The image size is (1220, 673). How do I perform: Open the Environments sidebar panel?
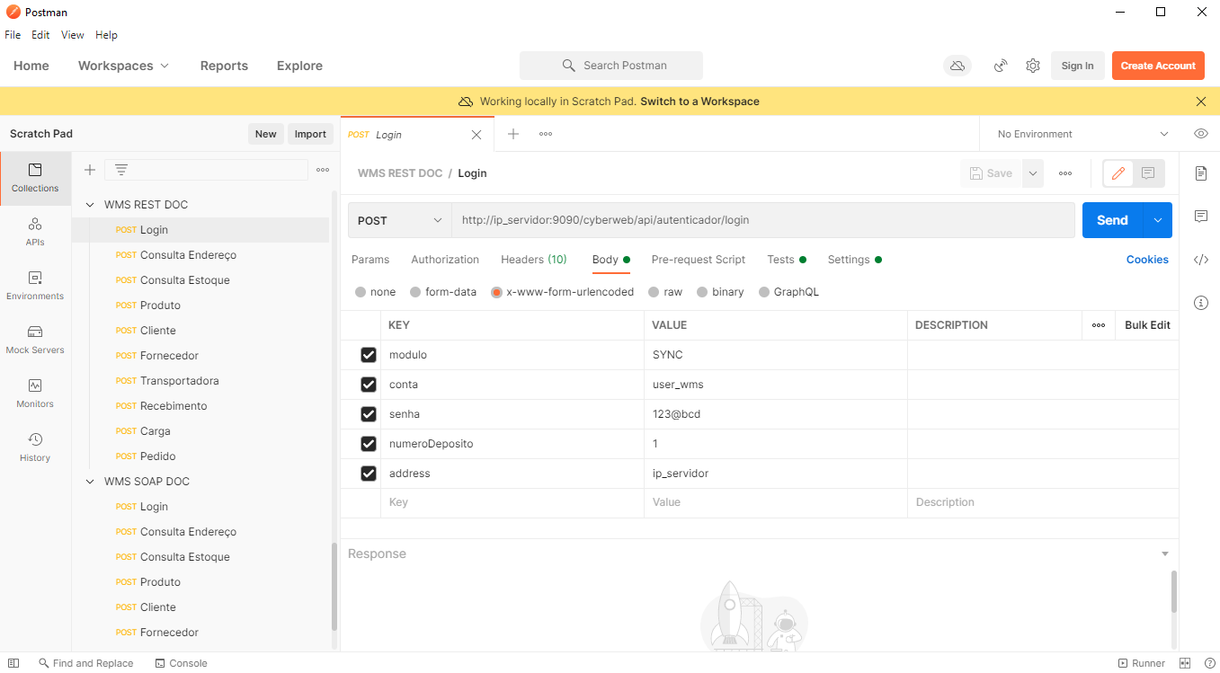35,286
